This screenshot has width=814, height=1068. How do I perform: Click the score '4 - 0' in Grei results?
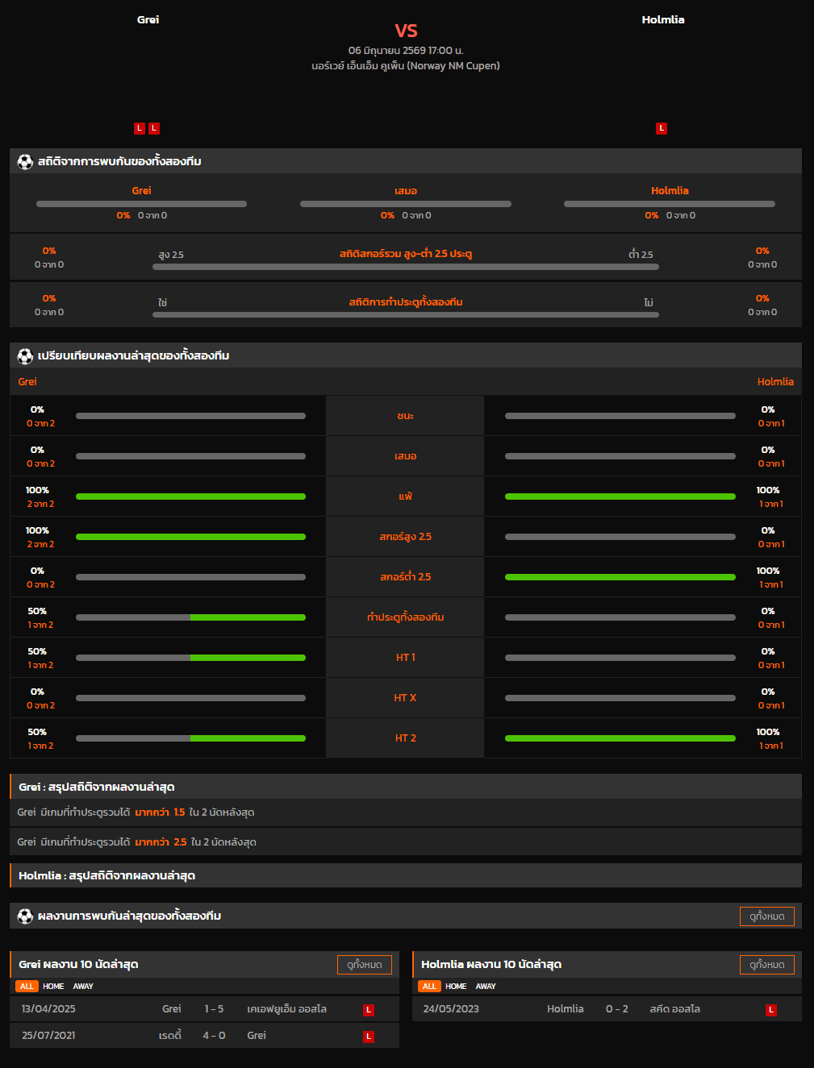tap(214, 1036)
